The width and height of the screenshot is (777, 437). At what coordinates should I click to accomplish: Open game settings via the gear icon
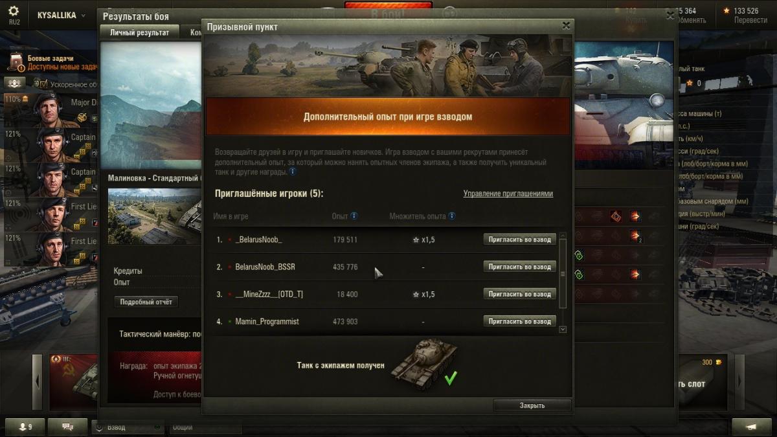tap(14, 12)
